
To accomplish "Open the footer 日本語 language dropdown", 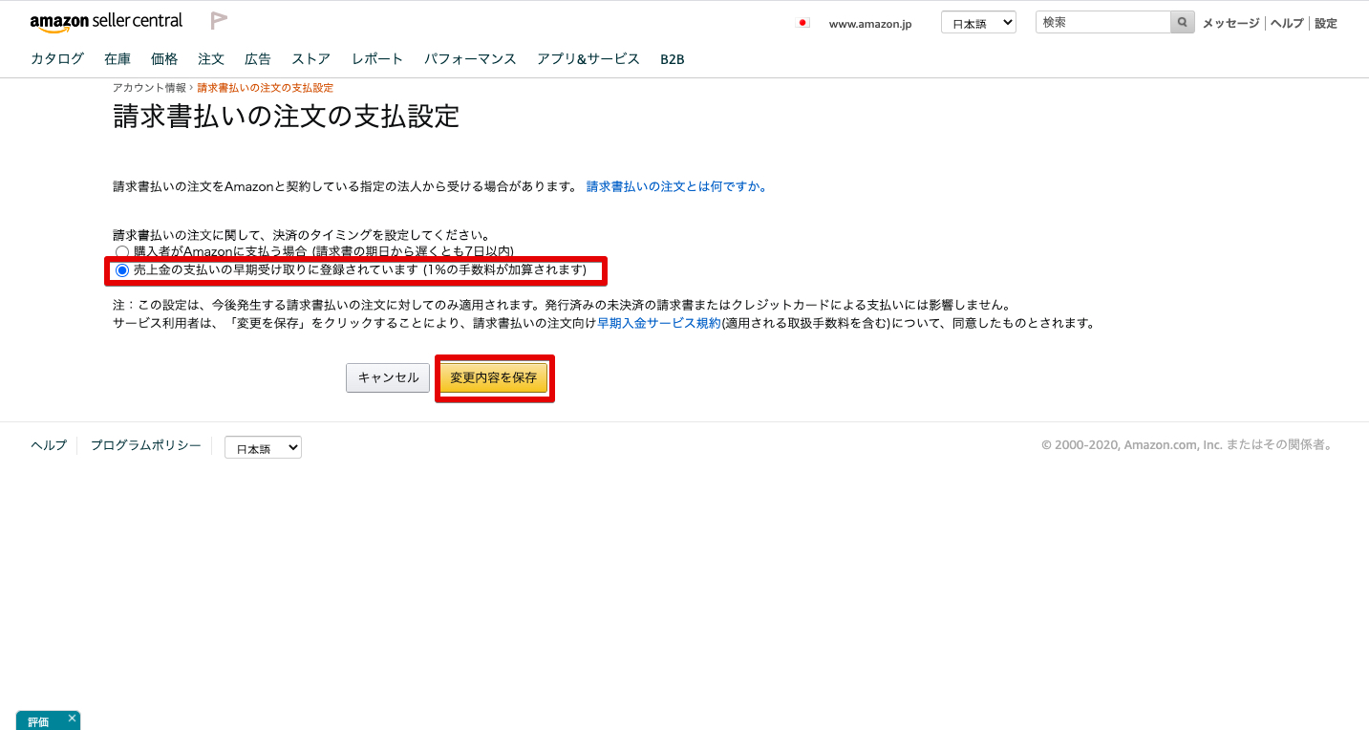I will coord(263,447).
